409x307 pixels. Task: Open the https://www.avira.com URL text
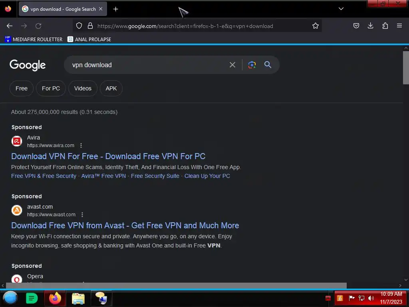tap(51, 146)
